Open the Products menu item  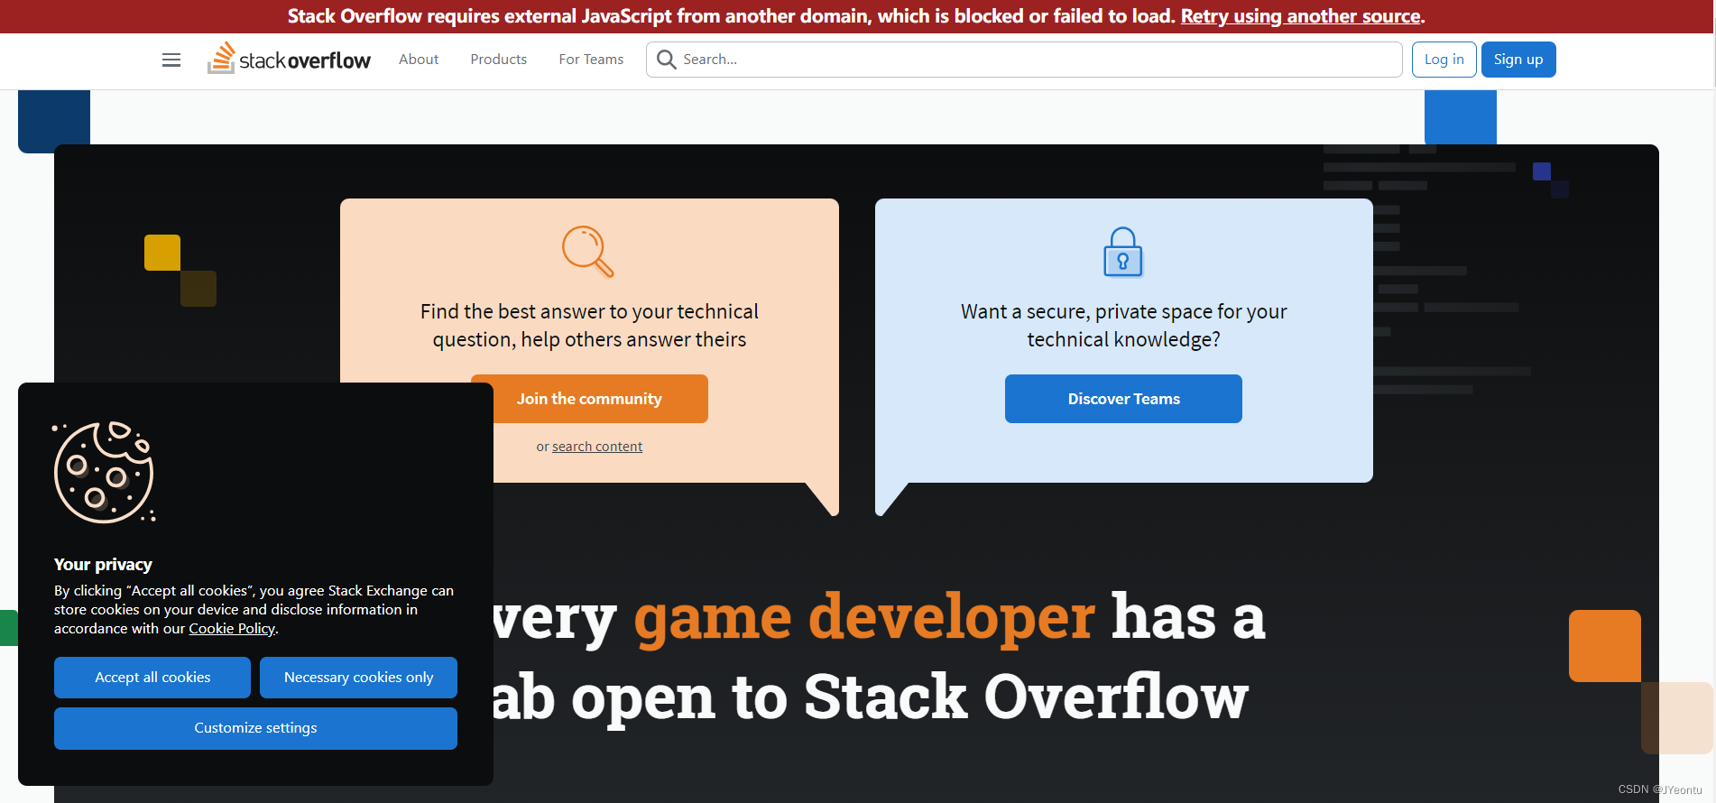(x=498, y=60)
